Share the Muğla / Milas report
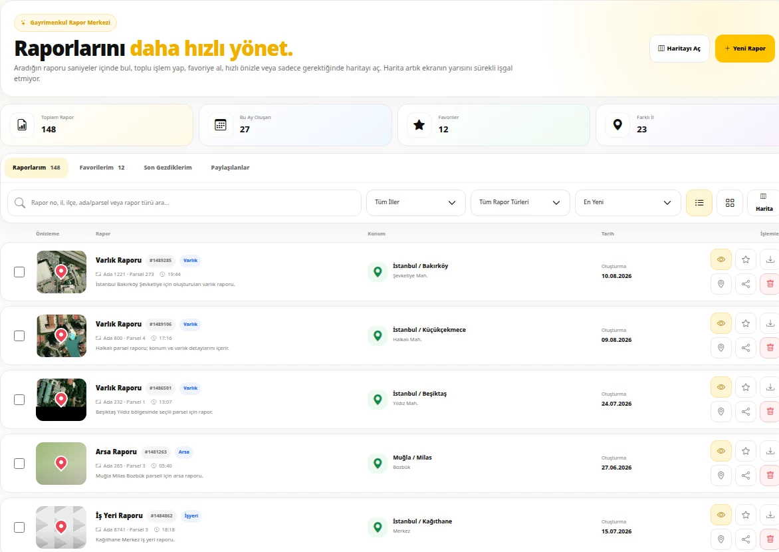 746,476
